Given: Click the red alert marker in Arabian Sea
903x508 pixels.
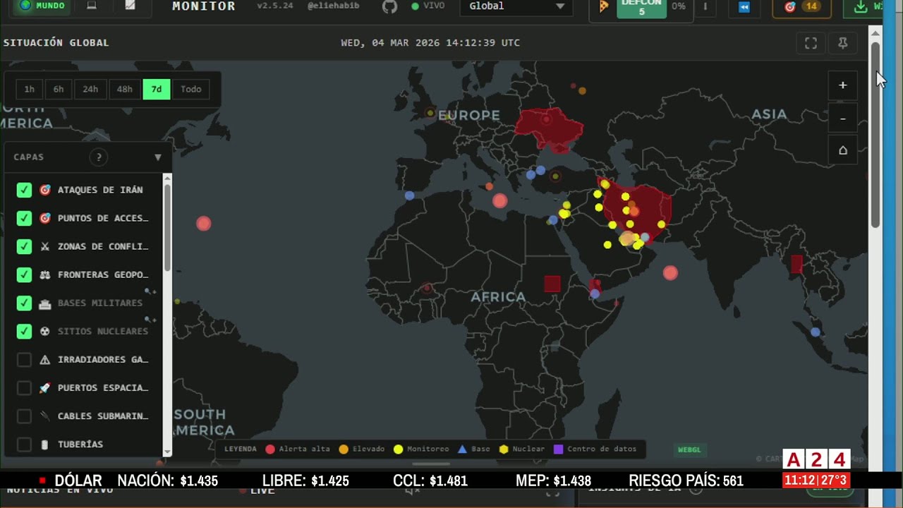Looking at the screenshot, I should (670, 273).
